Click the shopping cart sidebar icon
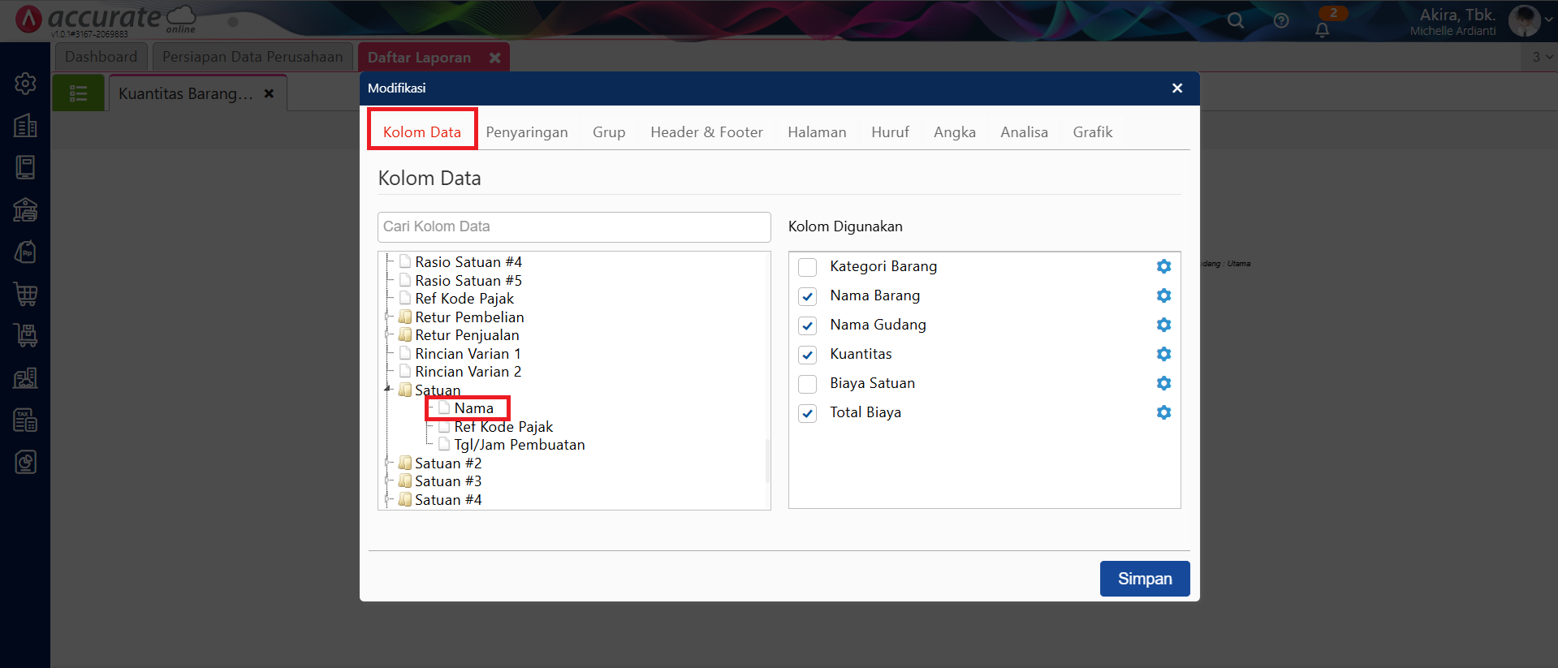The image size is (1558, 668). (25, 294)
